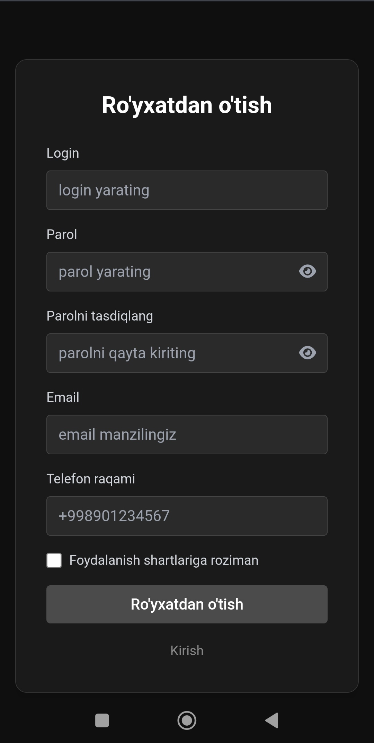Click the Email field label
Viewport: 374px width, 743px height.
63,397
